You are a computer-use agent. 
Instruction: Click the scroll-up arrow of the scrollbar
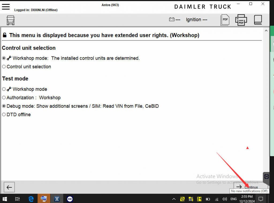(x=266, y=31)
